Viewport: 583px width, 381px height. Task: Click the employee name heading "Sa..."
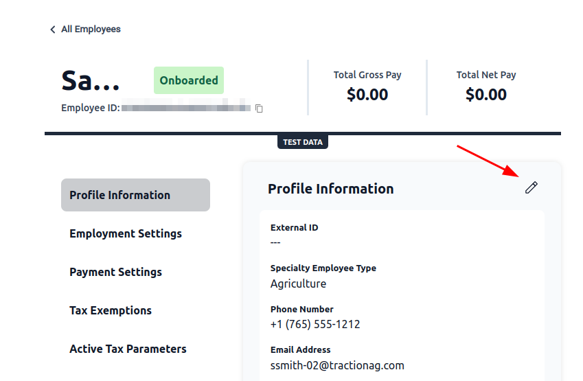click(x=91, y=80)
